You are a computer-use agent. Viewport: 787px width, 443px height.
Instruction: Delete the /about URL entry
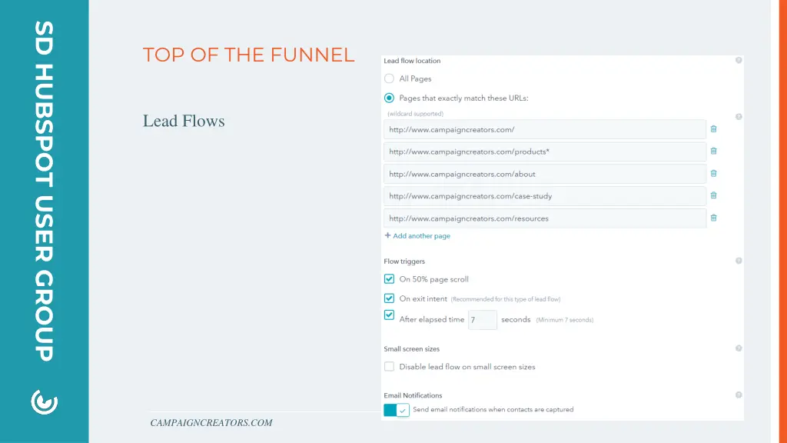[x=713, y=173]
